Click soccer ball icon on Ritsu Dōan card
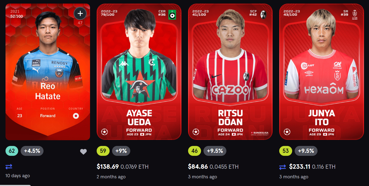The width and height of the screenshot is (369, 186). tap(196, 132)
